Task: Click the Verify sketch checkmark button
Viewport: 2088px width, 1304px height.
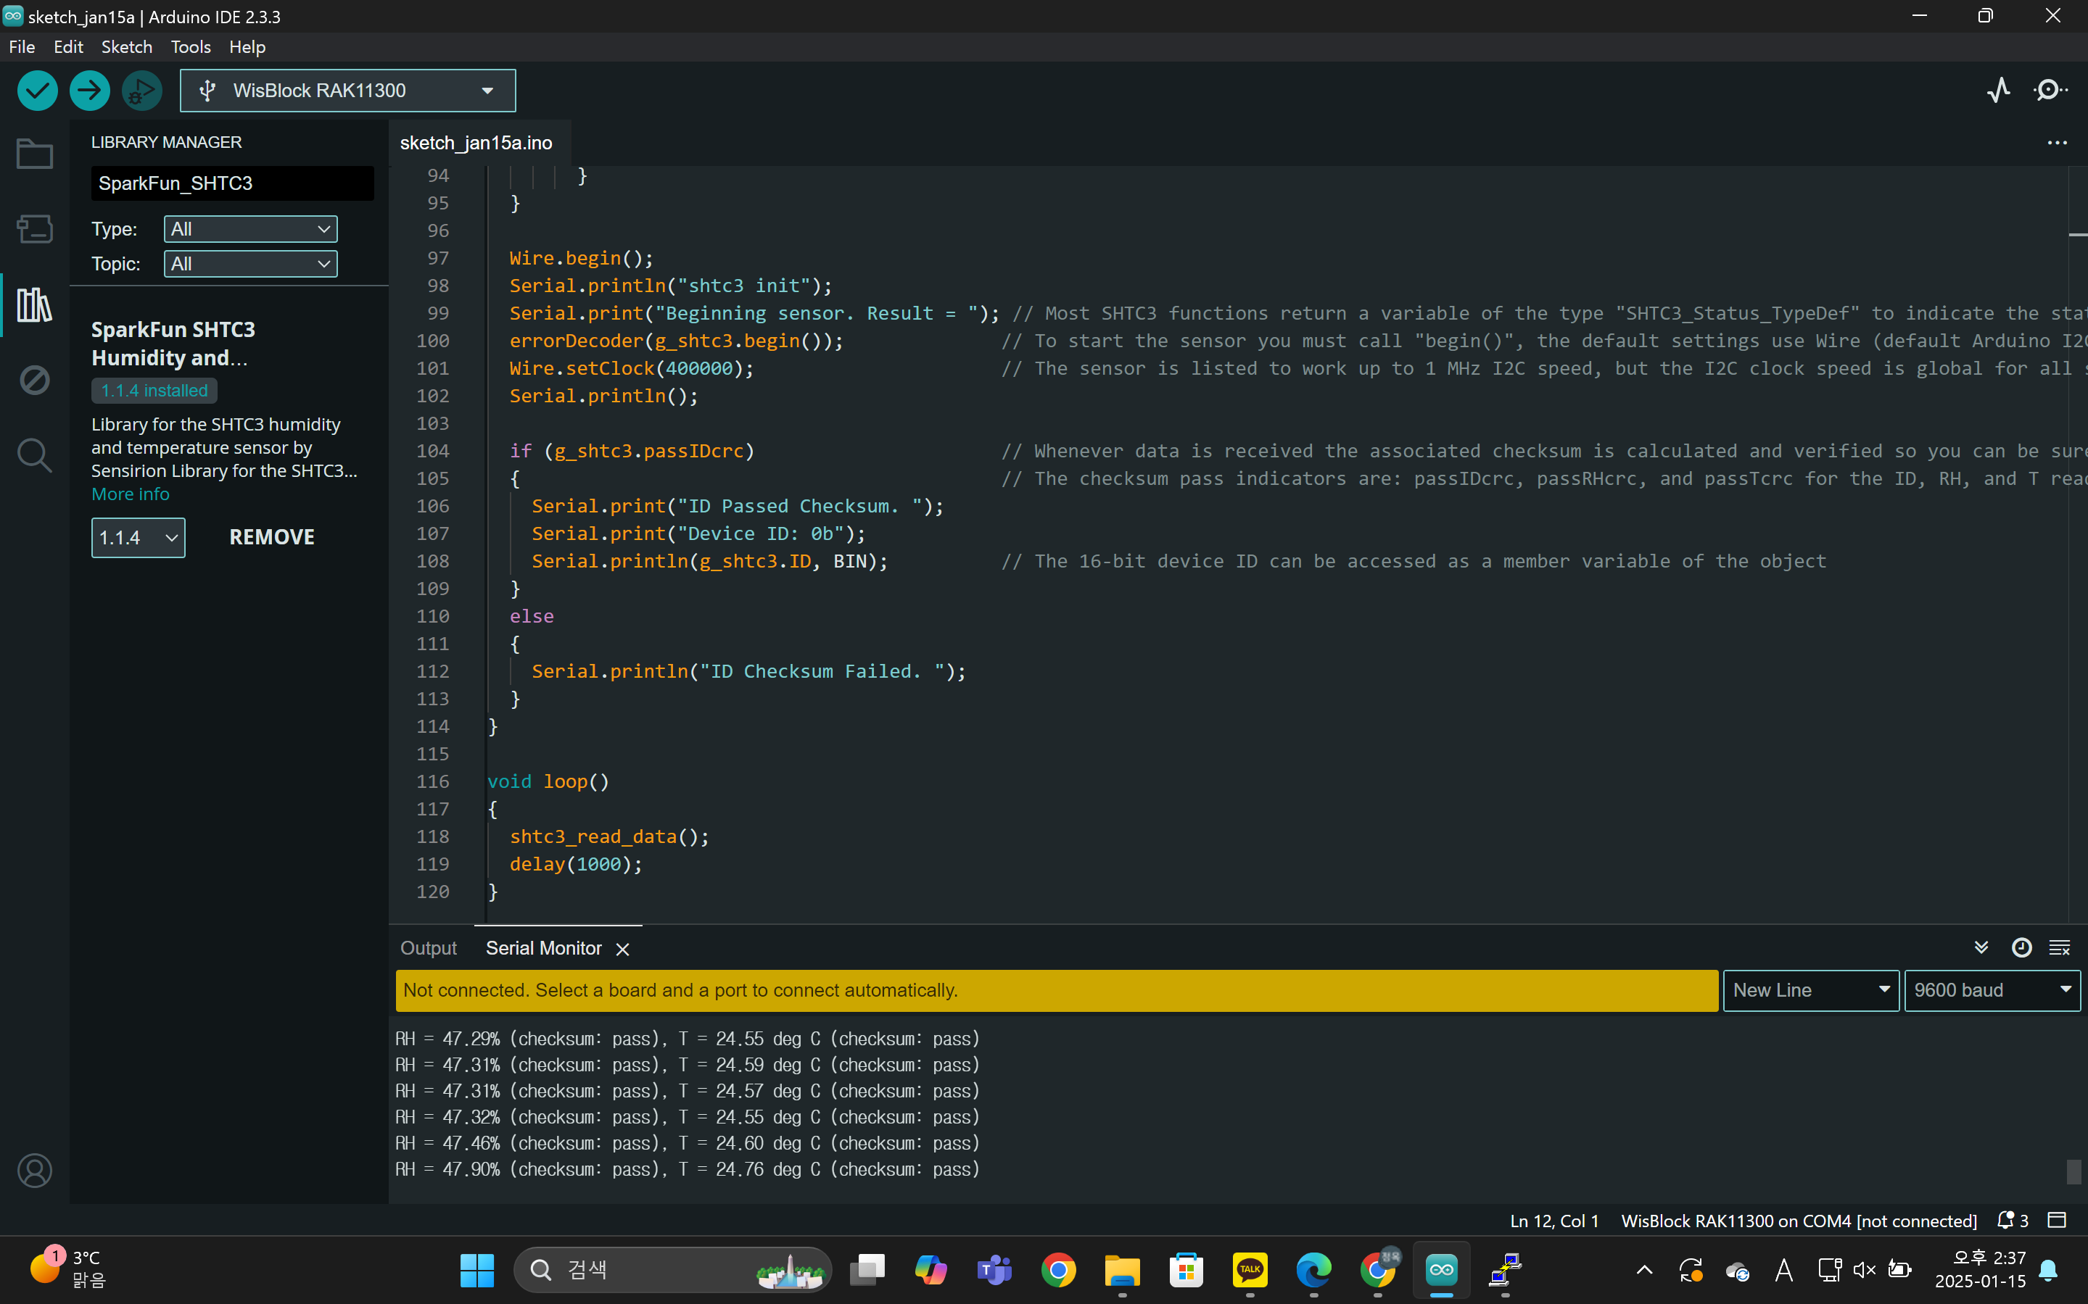Action: click(37, 91)
